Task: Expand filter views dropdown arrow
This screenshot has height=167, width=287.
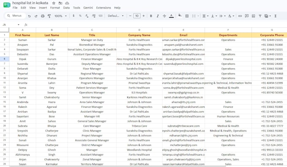Action: pyautogui.click(x=270, y=16)
